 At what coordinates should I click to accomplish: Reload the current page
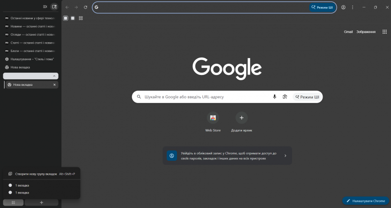[86, 7]
